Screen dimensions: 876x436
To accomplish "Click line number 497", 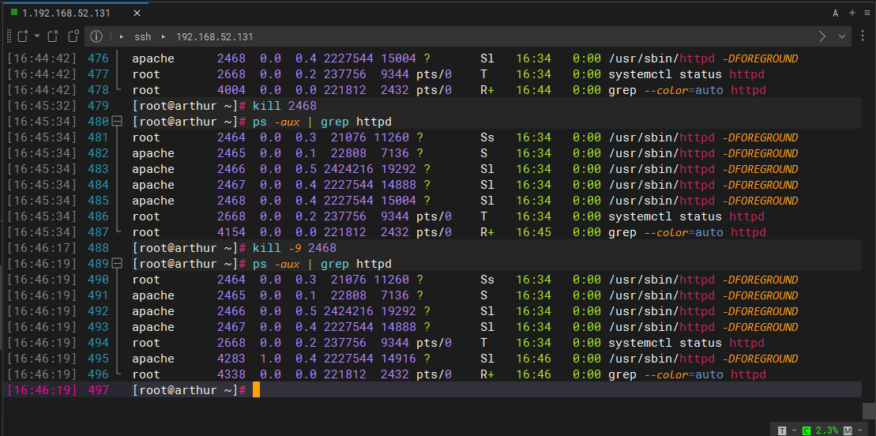I will coord(99,390).
